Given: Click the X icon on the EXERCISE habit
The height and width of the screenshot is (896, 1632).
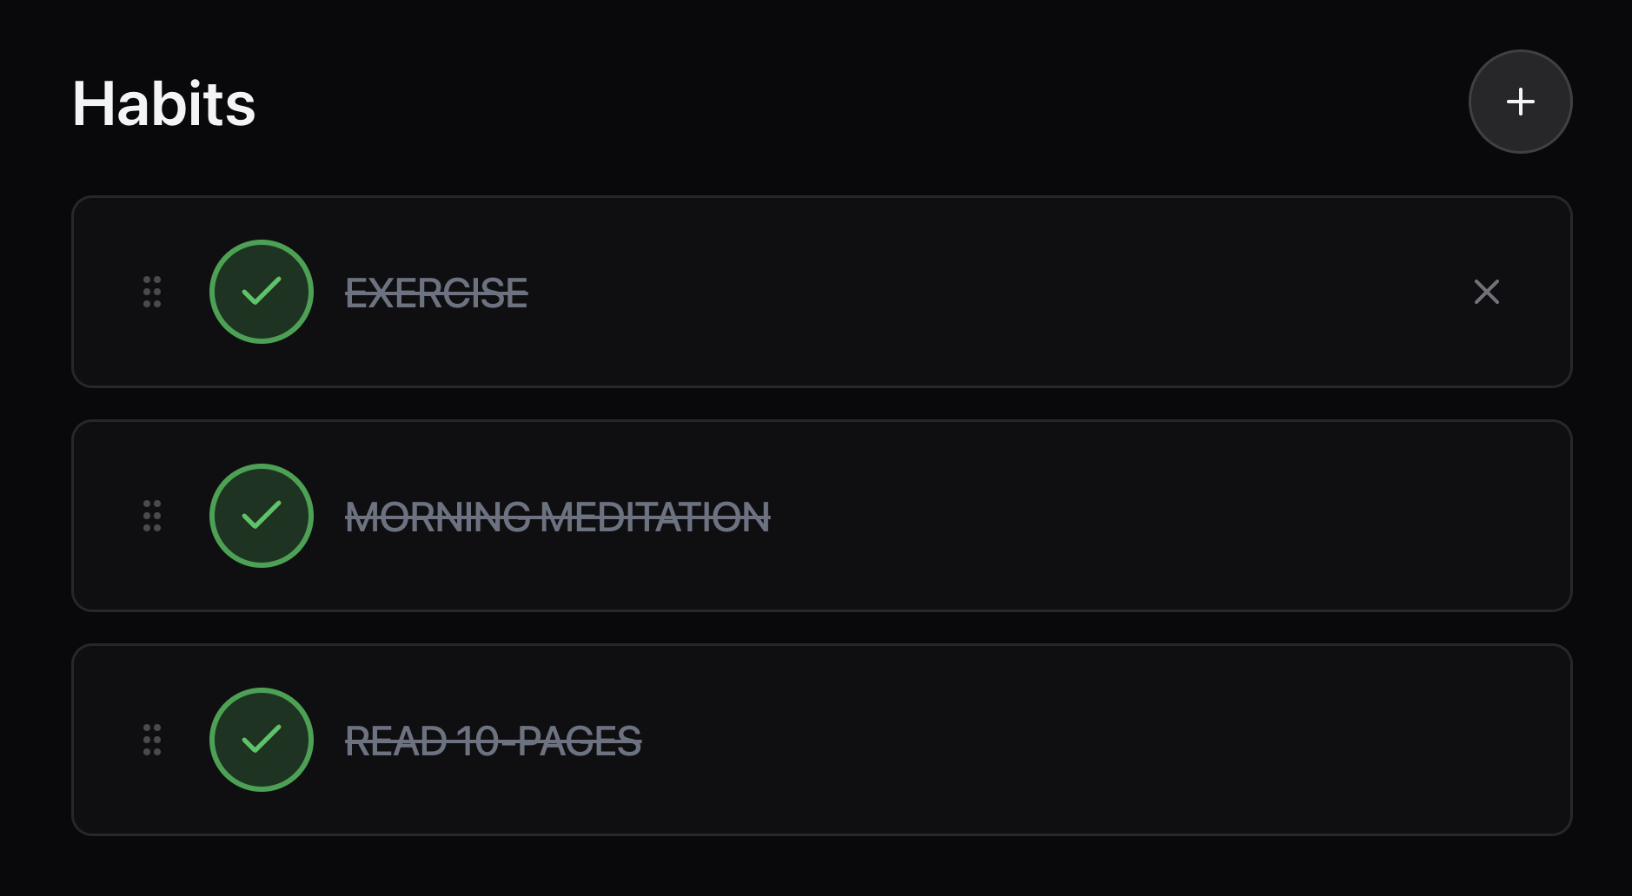Looking at the screenshot, I should coord(1486,293).
